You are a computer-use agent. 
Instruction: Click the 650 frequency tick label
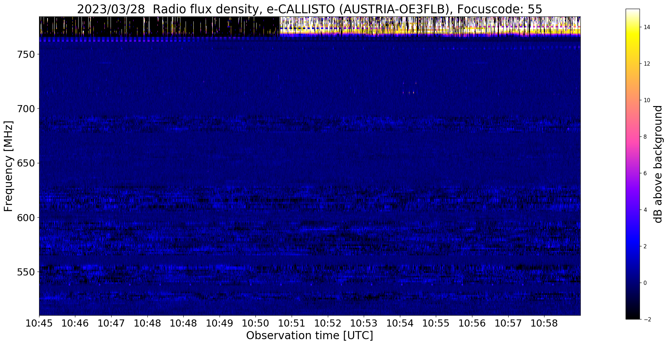(25, 163)
